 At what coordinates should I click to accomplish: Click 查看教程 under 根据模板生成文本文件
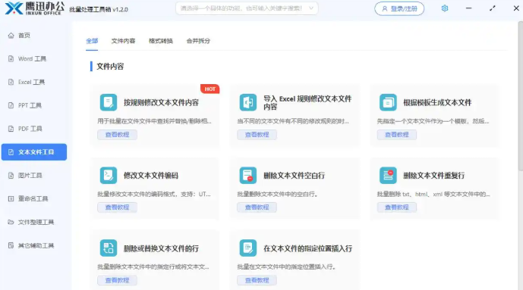click(396, 135)
